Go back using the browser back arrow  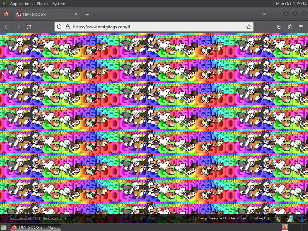[7, 27]
